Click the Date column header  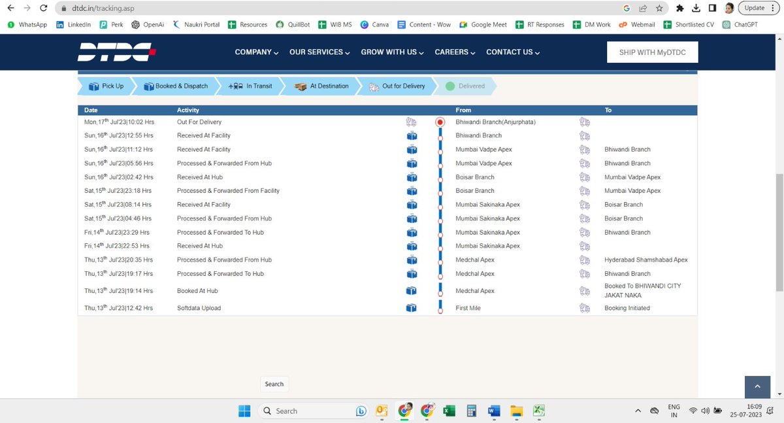pos(91,110)
